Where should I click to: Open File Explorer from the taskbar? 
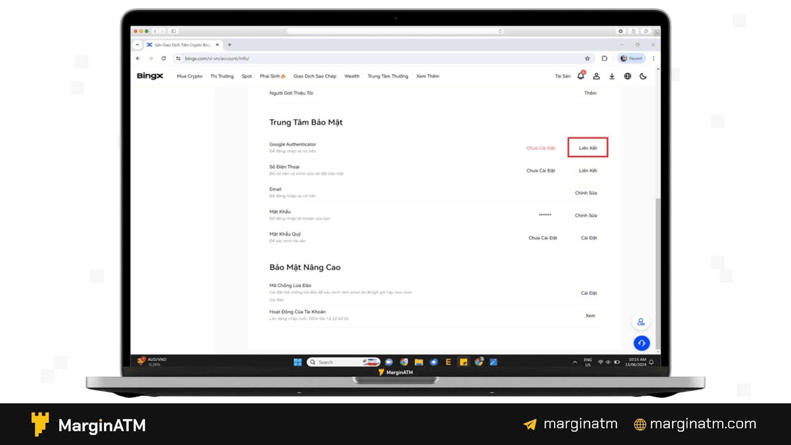pos(419,362)
